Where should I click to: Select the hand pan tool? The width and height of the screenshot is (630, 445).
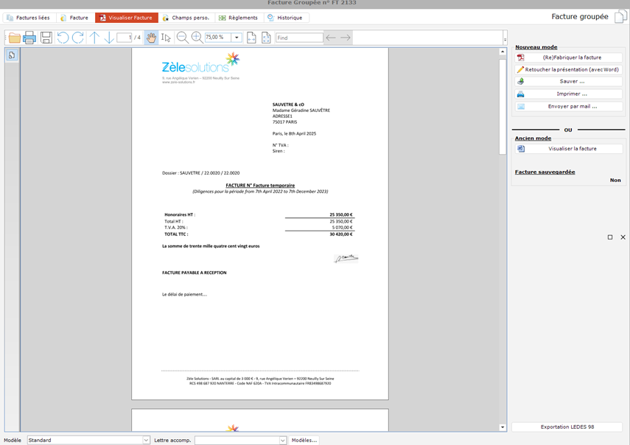(x=151, y=38)
